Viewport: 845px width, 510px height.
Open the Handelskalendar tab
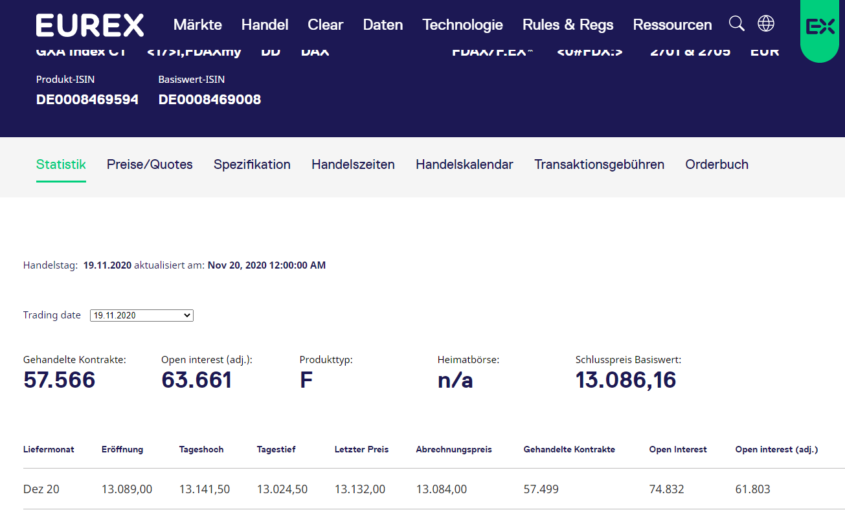tap(464, 164)
